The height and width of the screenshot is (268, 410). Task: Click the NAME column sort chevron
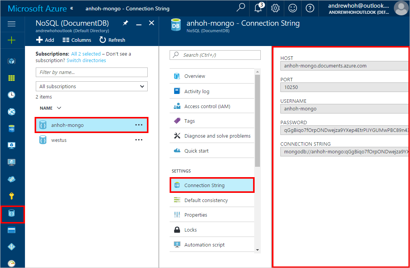tap(58, 108)
